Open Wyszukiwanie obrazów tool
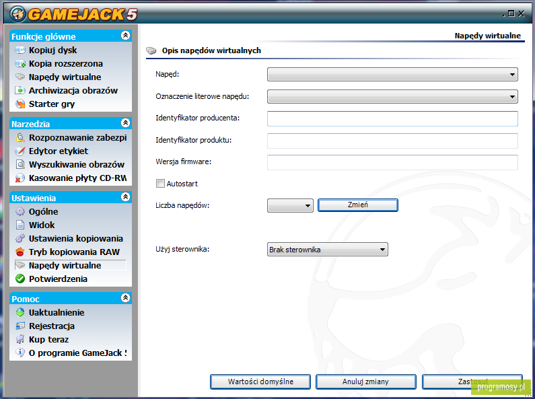This screenshot has width=535, height=399. 77,165
